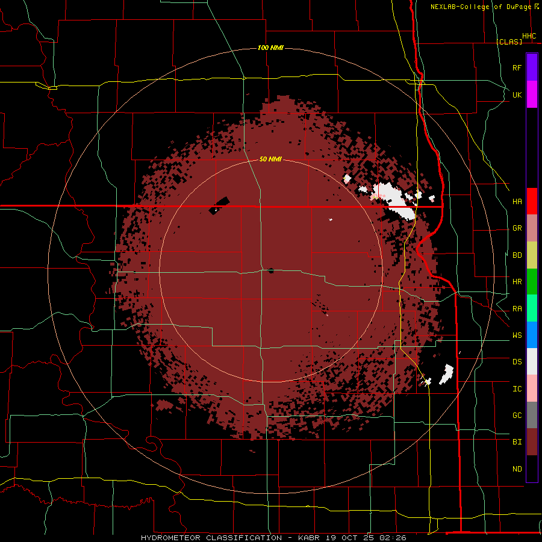Click the HA red legend swatch
The height and width of the screenshot is (542, 542).
tap(532, 201)
